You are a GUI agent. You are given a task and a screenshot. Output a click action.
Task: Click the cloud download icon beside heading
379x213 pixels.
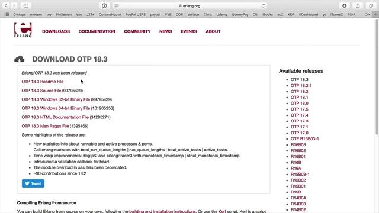[x=20, y=59]
